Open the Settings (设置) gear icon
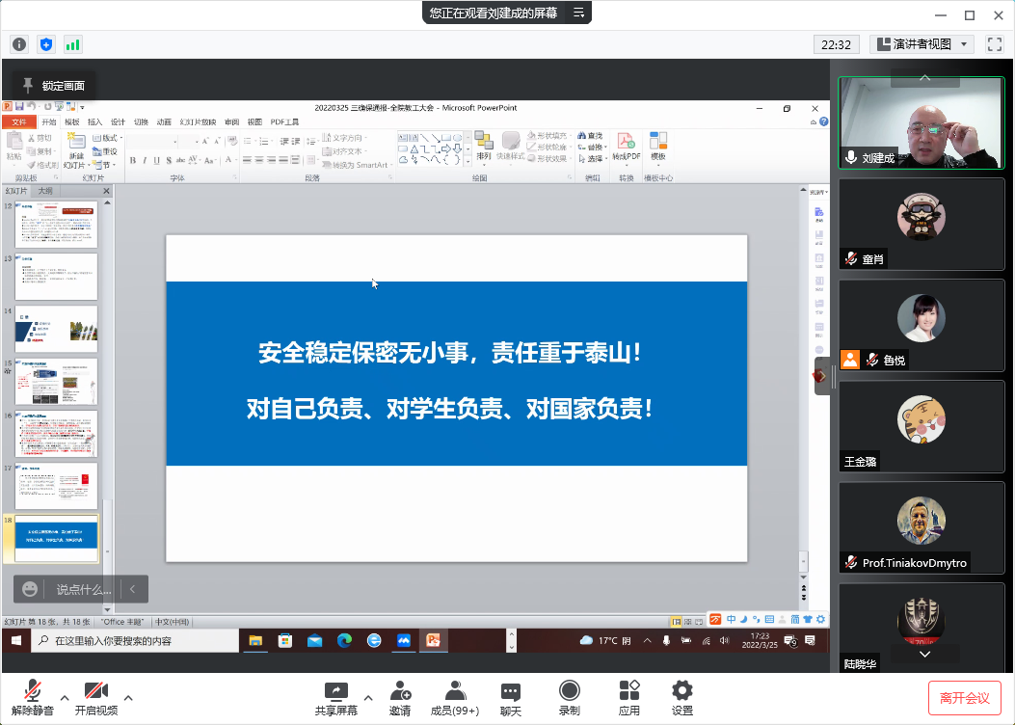 (682, 691)
